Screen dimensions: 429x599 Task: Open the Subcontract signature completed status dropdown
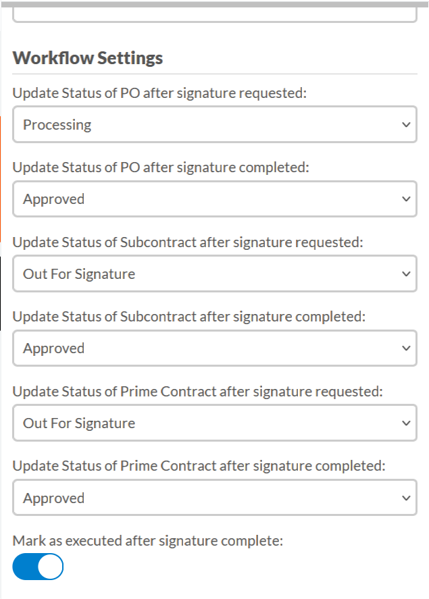click(x=214, y=348)
